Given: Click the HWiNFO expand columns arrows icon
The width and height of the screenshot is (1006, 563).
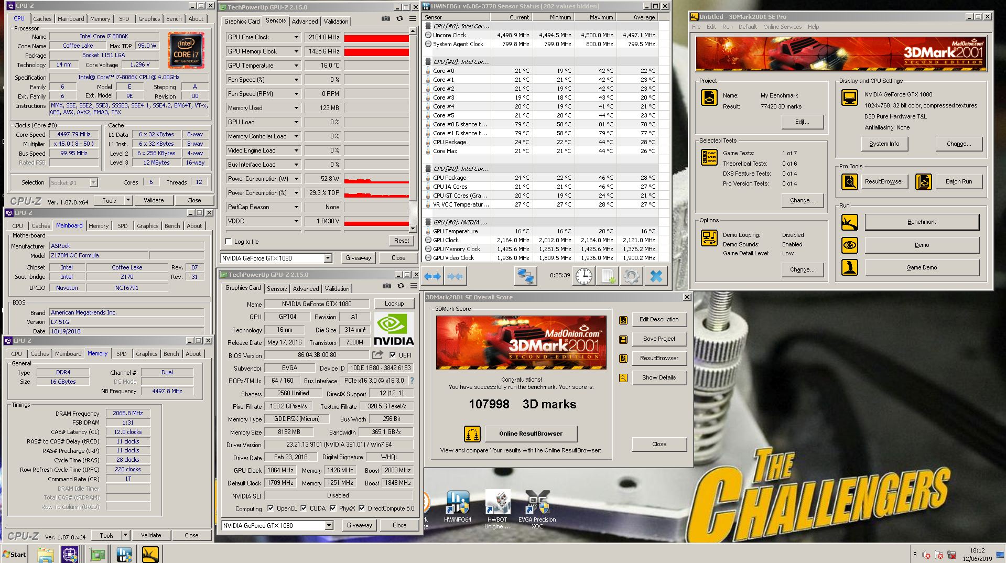Looking at the screenshot, I should 432,276.
